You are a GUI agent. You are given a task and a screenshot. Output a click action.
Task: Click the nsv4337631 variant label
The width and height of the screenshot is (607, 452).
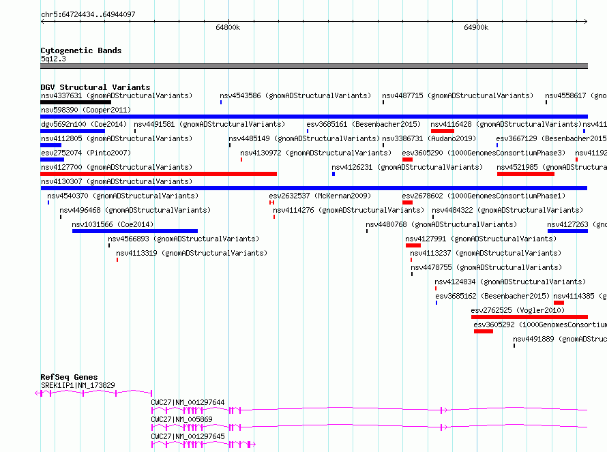point(116,95)
